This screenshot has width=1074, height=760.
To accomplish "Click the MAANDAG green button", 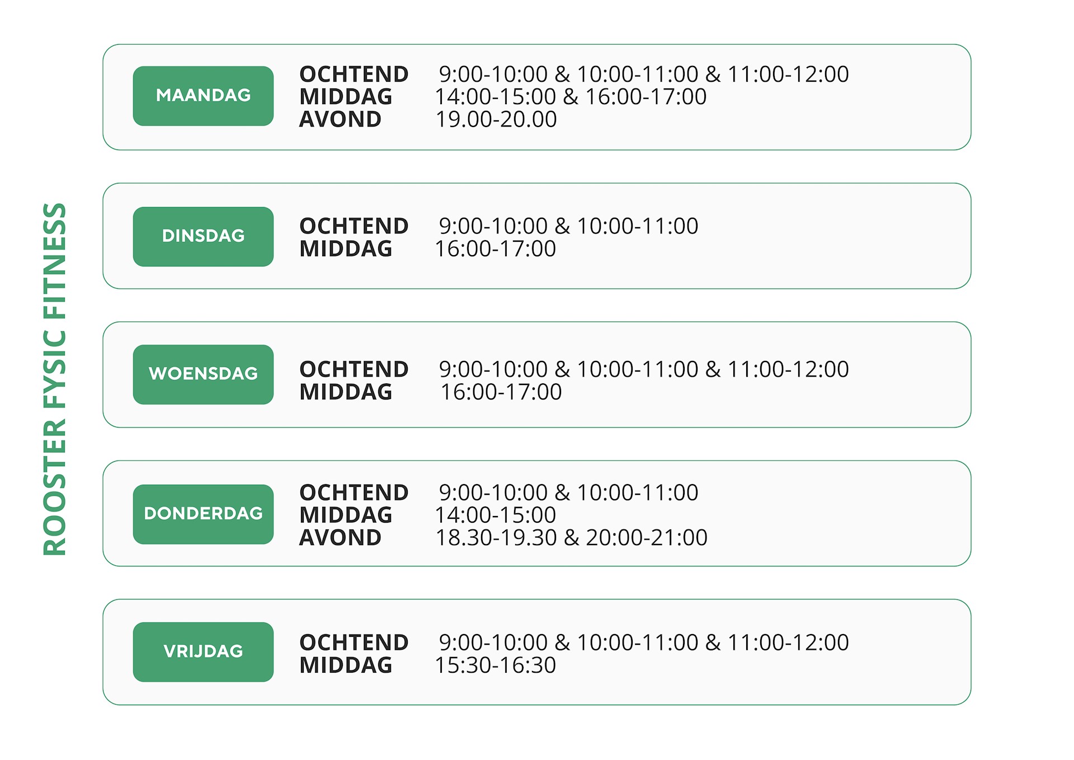I will [x=203, y=96].
